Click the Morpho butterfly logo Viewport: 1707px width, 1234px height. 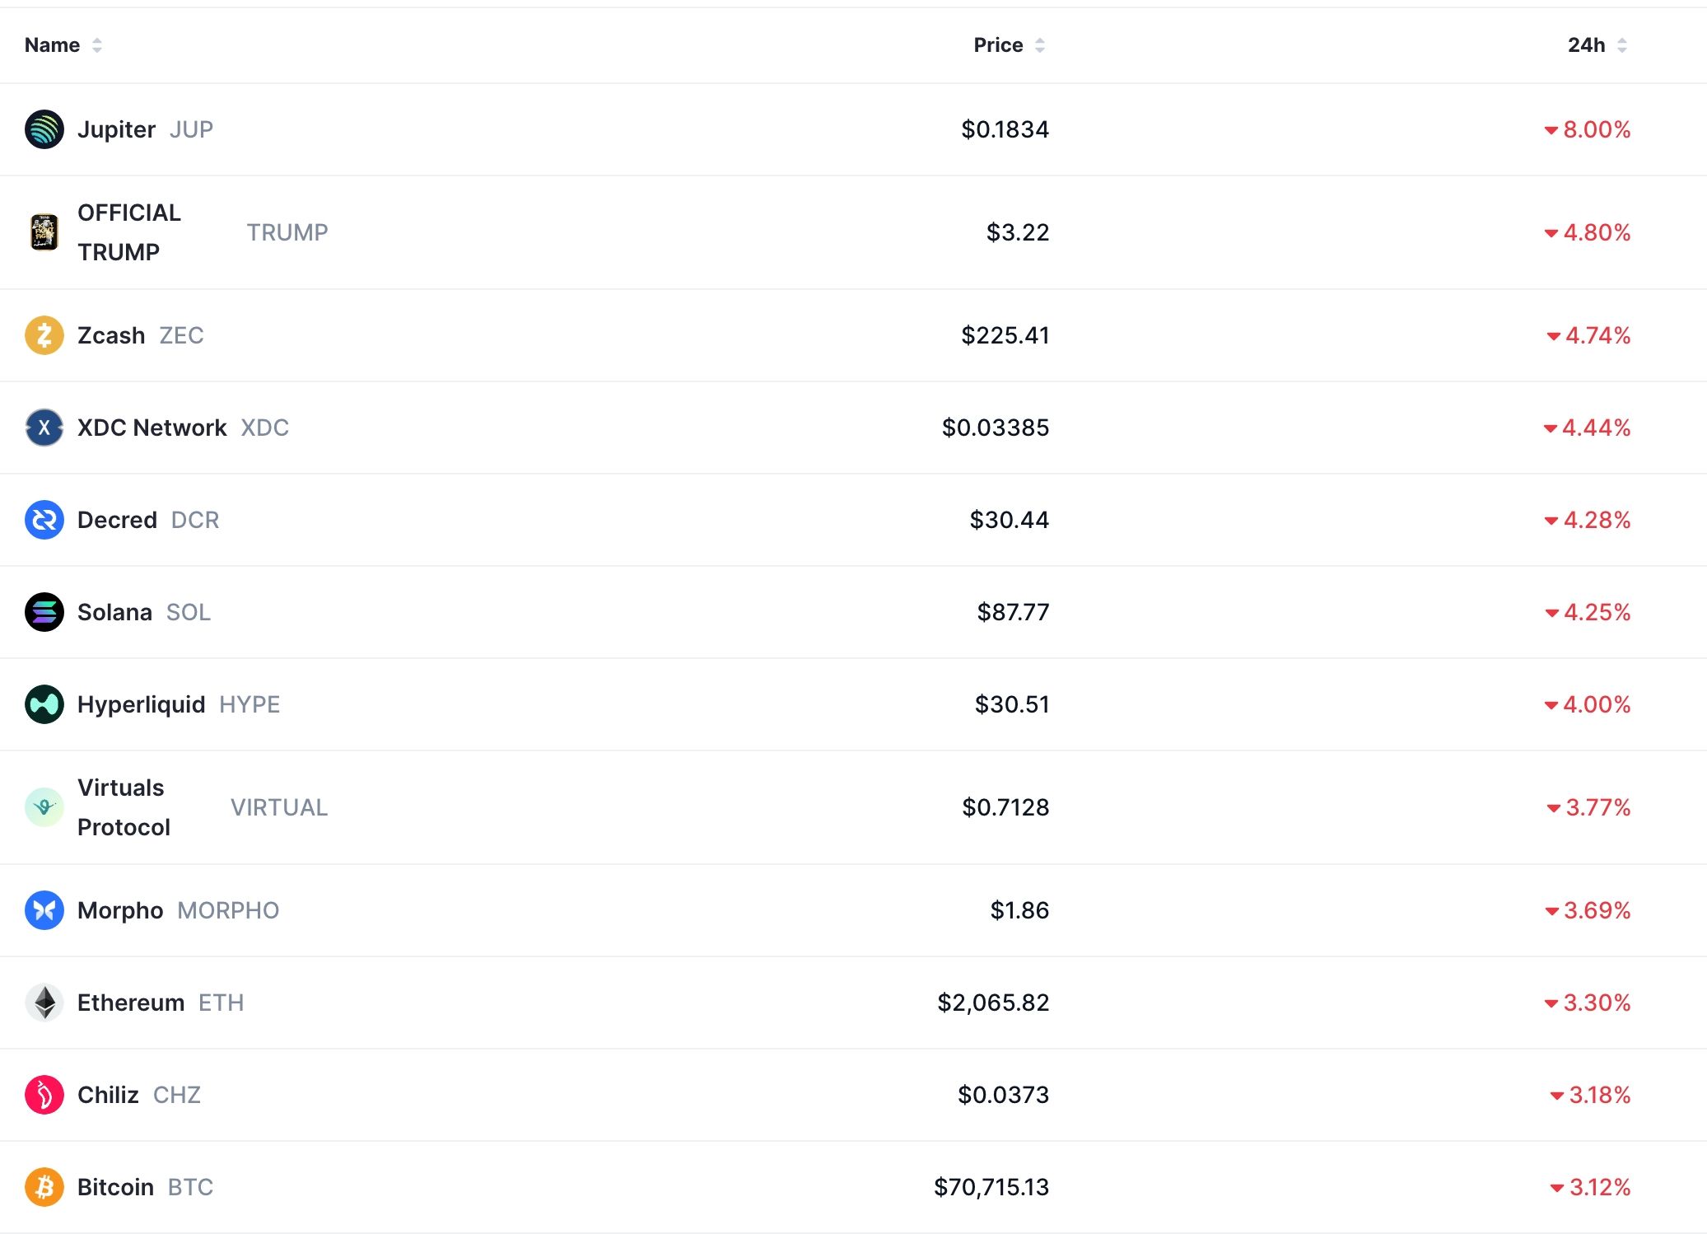click(x=45, y=910)
